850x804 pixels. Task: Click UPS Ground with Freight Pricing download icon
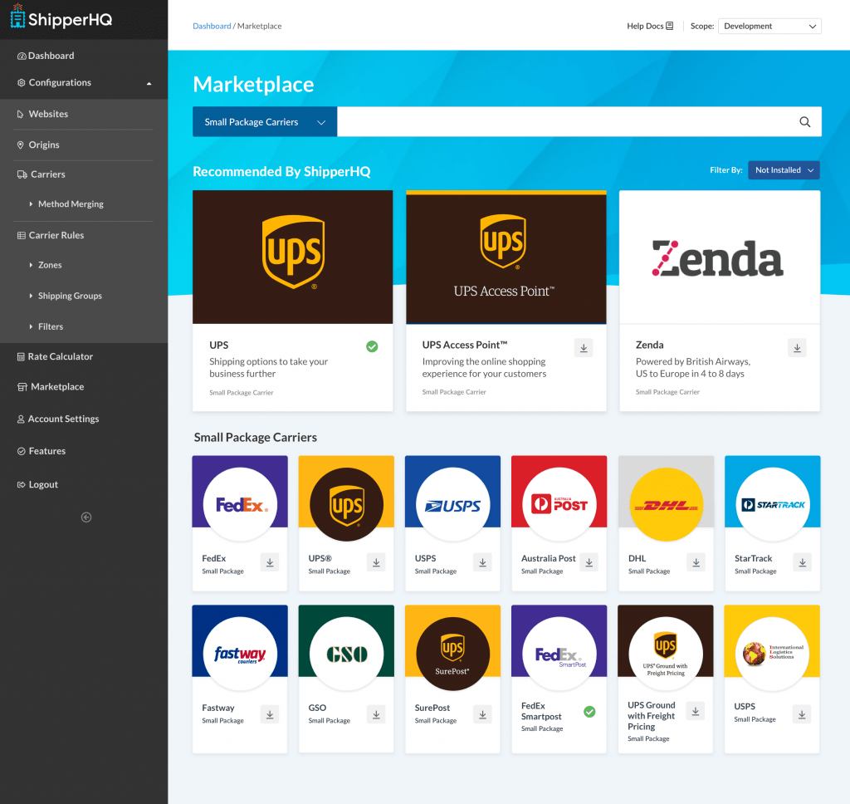695,711
